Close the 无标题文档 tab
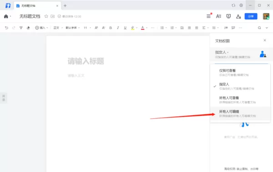 click(57, 6)
